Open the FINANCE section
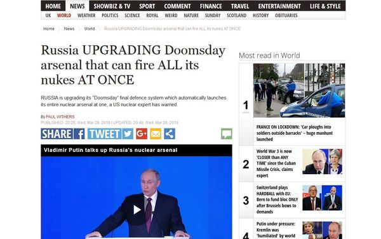Viewport: 381px width, 239px height. [x=211, y=6]
